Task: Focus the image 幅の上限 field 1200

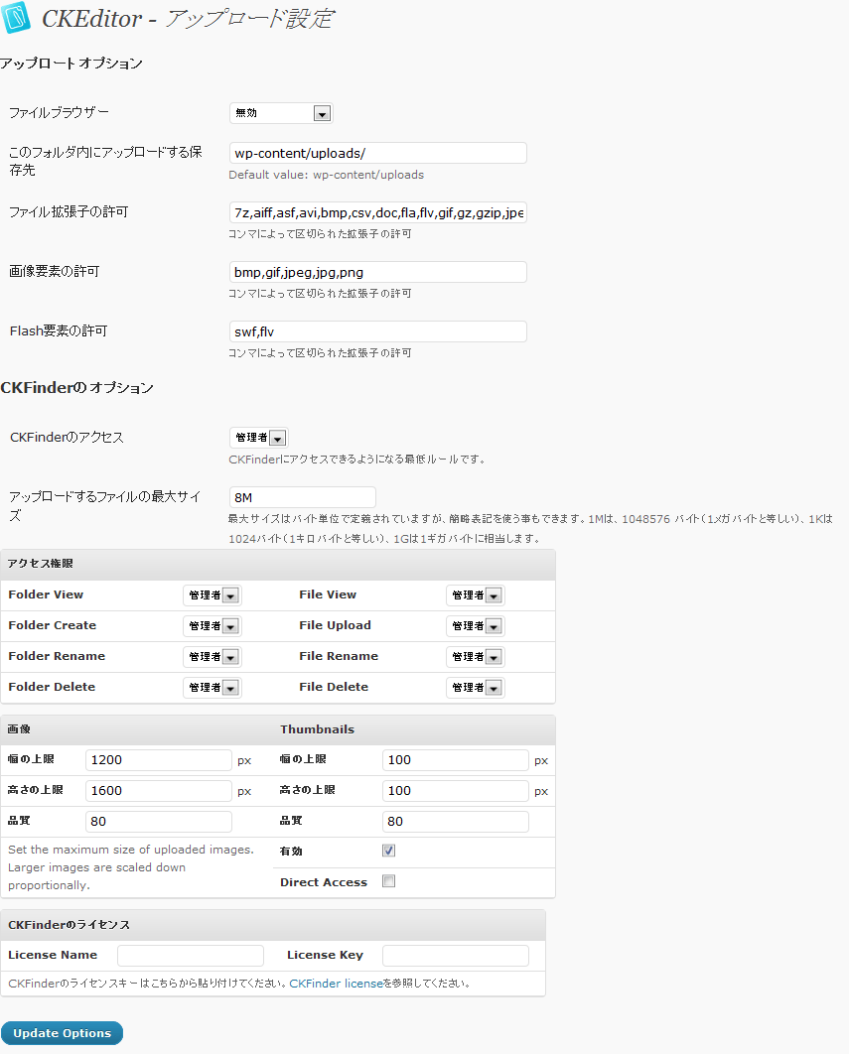Action: tap(159, 759)
